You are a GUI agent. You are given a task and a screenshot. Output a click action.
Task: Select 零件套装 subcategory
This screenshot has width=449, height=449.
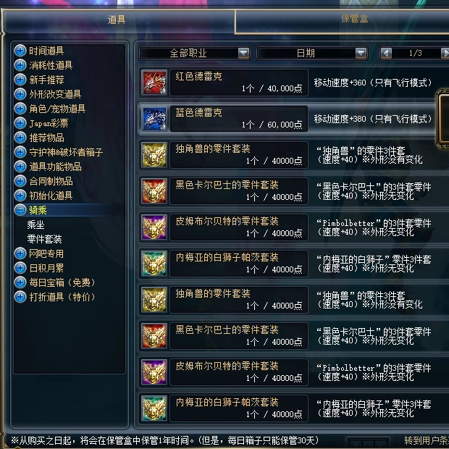point(44,239)
